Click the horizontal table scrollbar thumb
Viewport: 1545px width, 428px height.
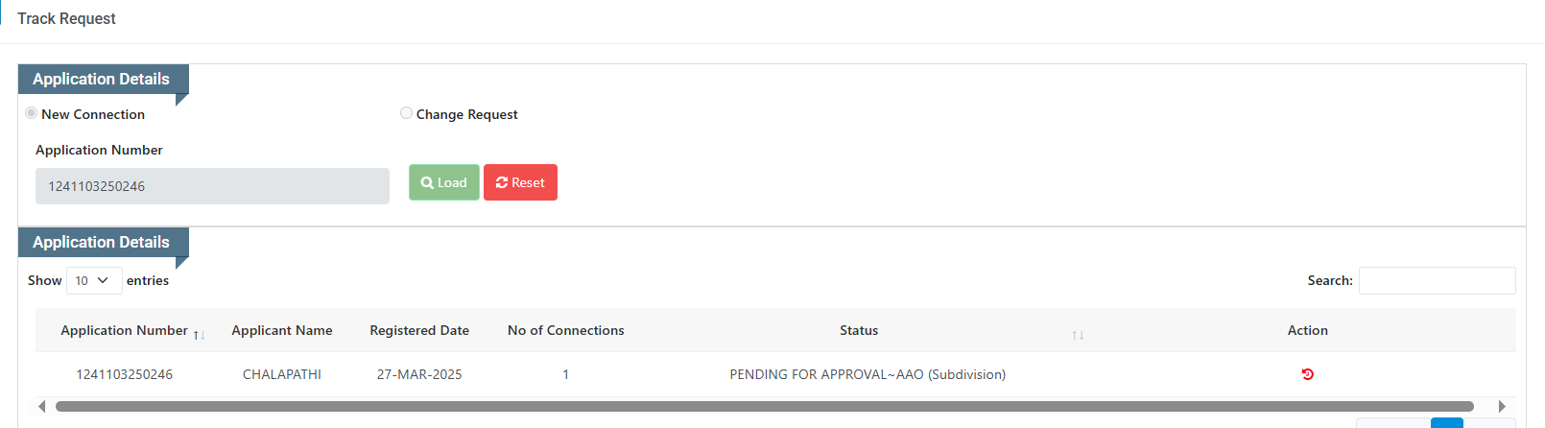(765, 406)
